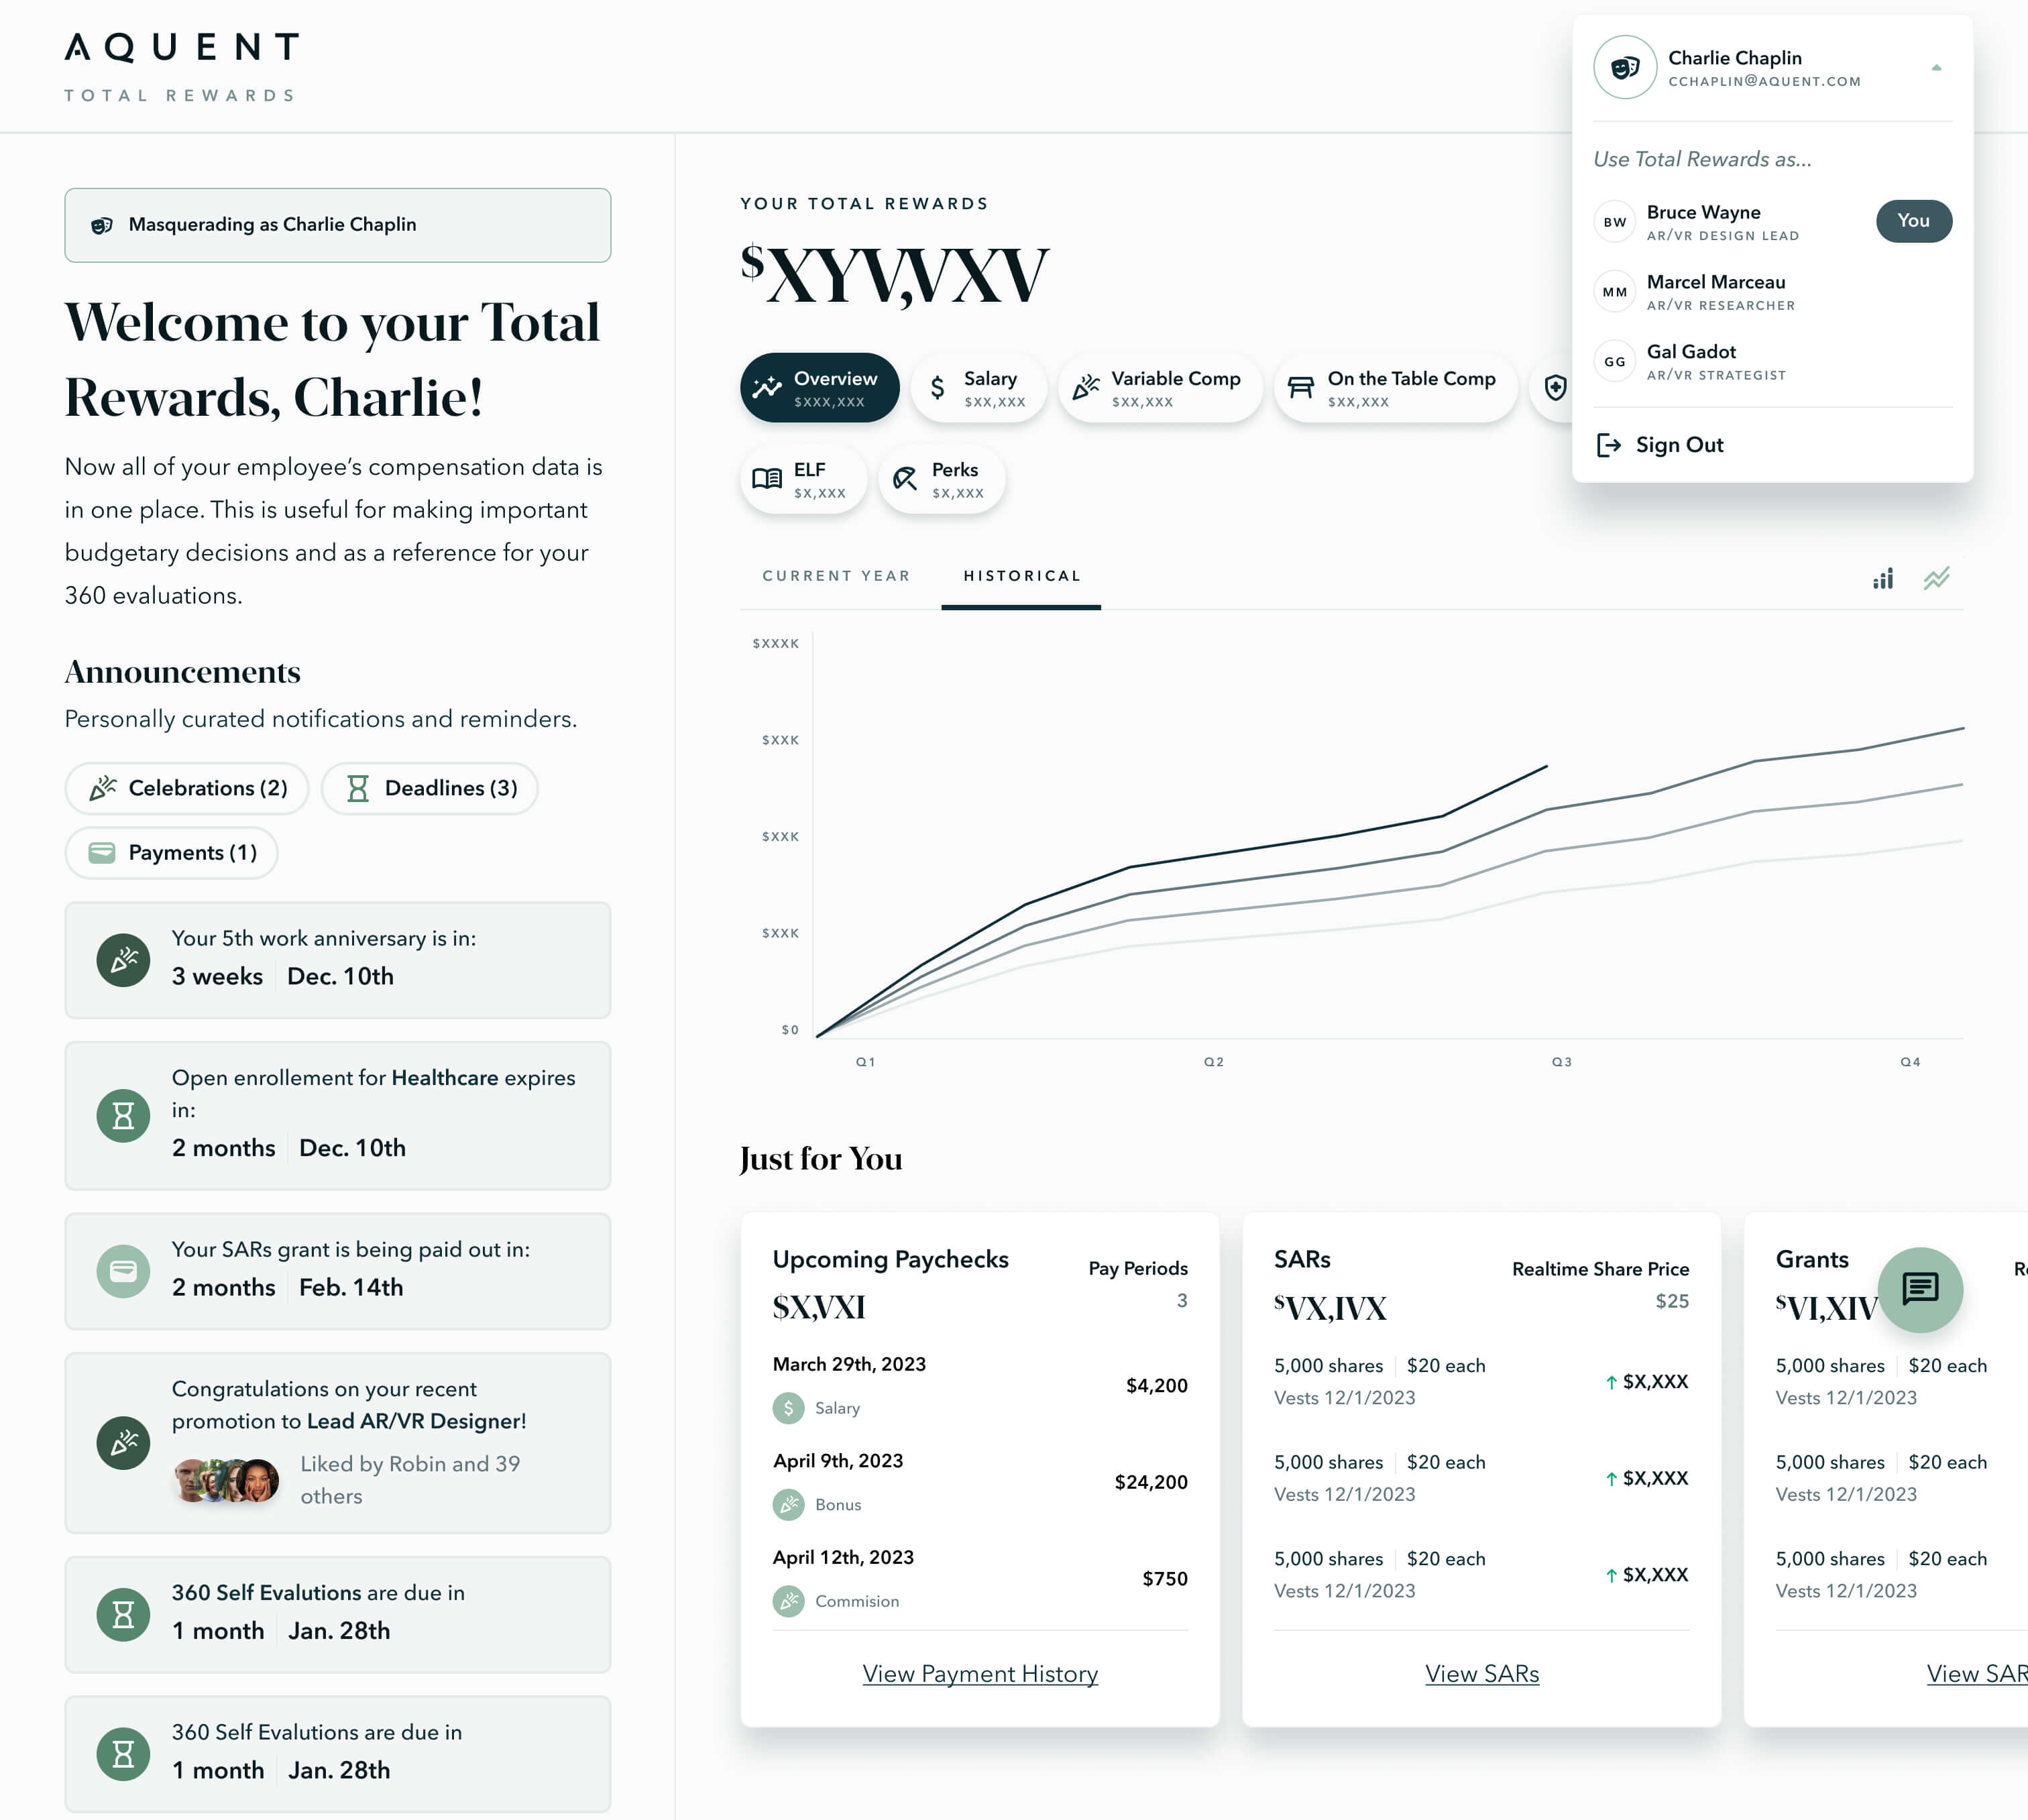This screenshot has height=1820, width=2028.
Task: Collapse the Charlie Chaplin account dropdown
Action: (1936, 68)
